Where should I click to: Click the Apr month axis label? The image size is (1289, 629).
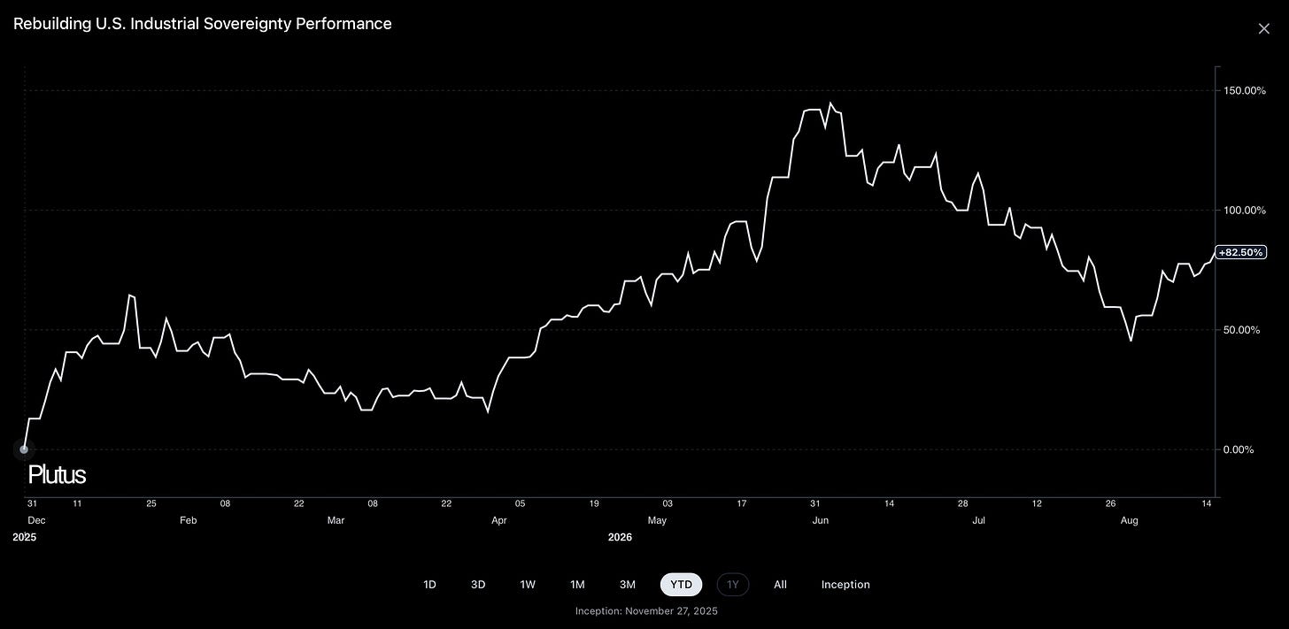(499, 520)
